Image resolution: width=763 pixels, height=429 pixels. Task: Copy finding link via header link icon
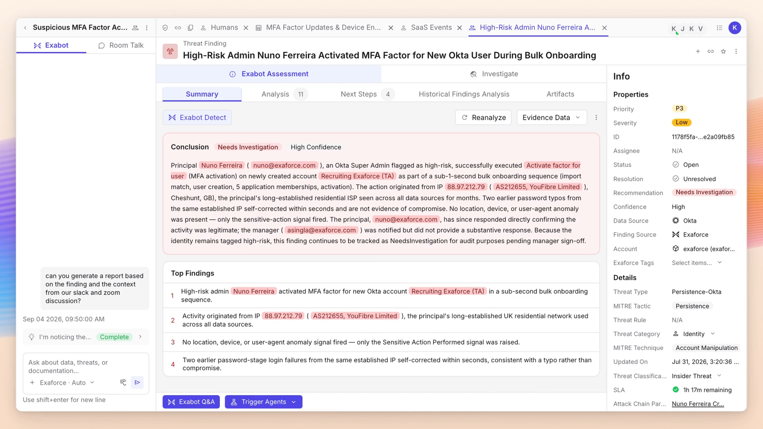click(x=711, y=51)
